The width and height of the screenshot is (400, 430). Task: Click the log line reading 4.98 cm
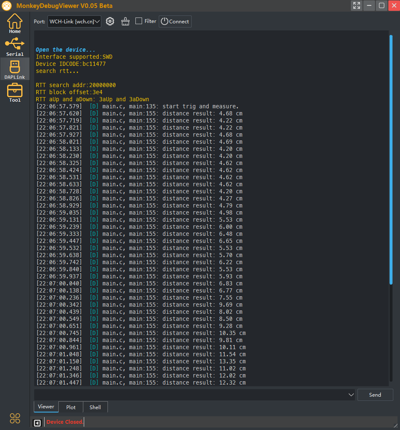click(x=139, y=213)
